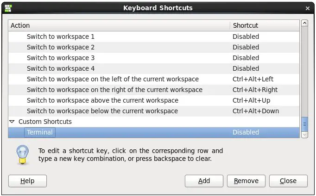Select the Terminal custom shortcut row
The width and height of the screenshot is (316, 196).
40,132
